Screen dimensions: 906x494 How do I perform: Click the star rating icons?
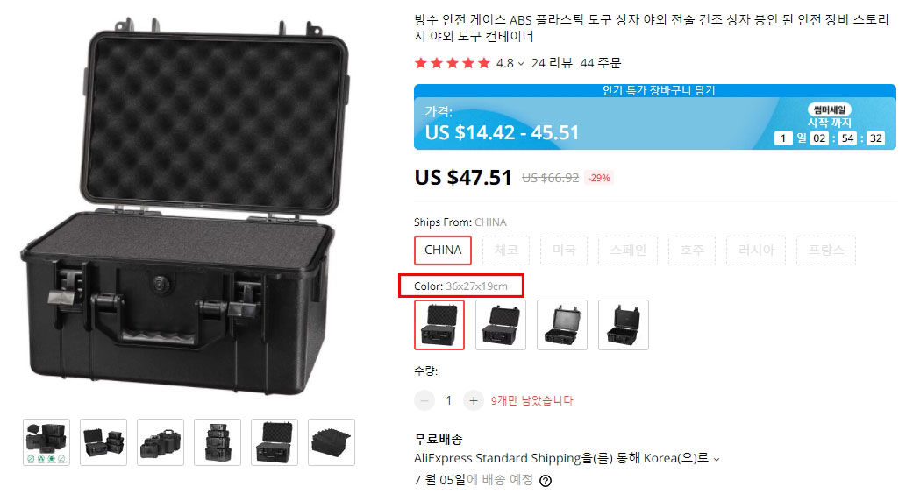(x=453, y=63)
